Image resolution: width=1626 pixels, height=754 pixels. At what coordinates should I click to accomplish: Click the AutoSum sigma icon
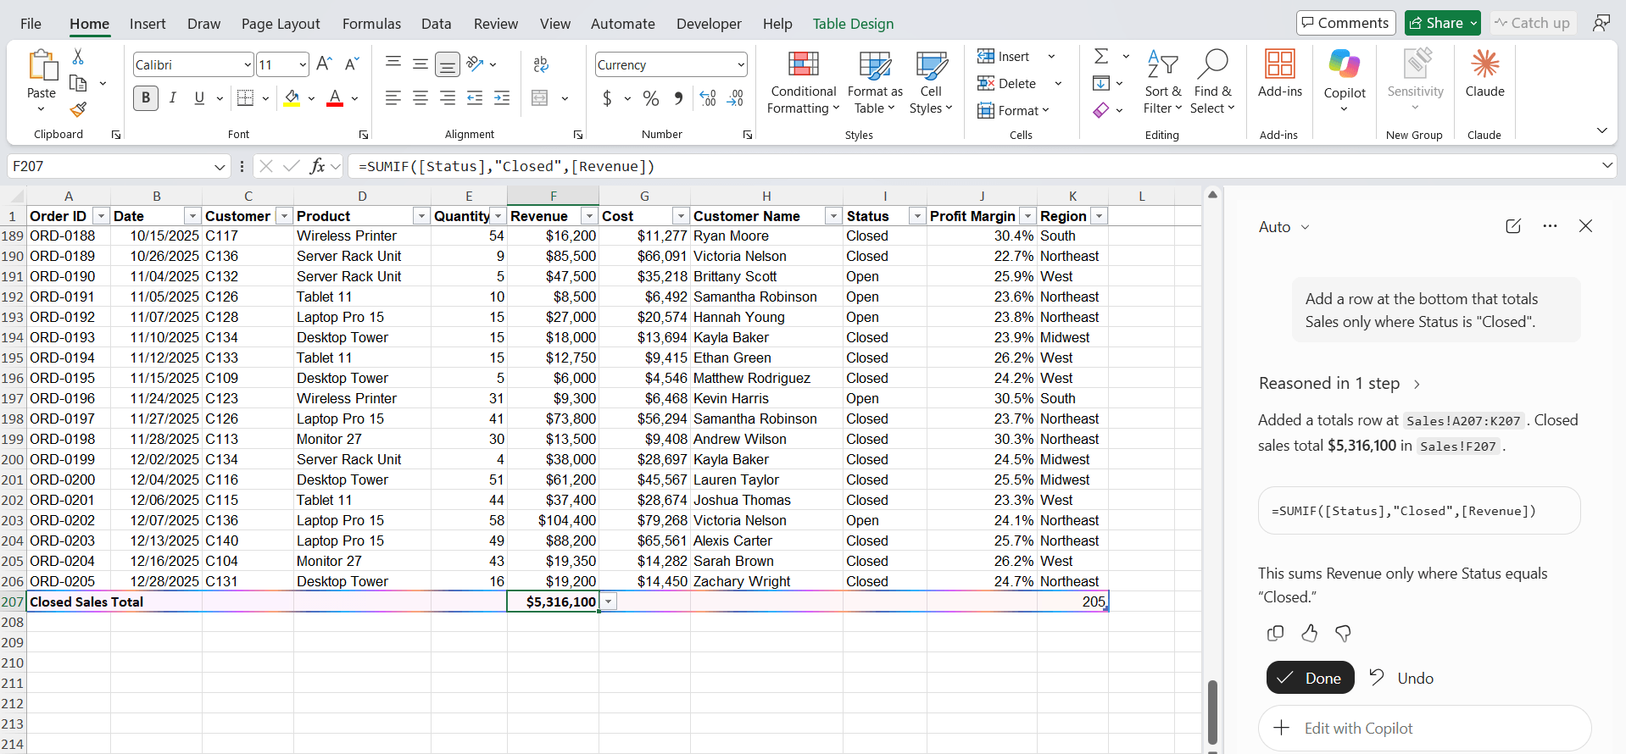coord(1101,56)
